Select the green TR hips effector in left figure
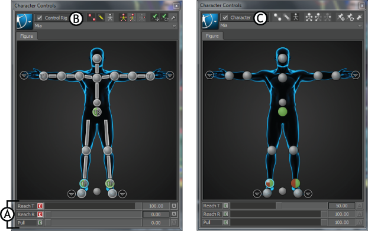The width and height of the screenshot is (368, 231). 97,112
